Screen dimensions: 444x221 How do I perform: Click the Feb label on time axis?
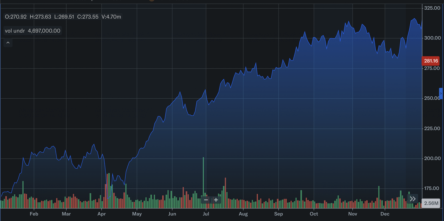[x=34, y=214]
